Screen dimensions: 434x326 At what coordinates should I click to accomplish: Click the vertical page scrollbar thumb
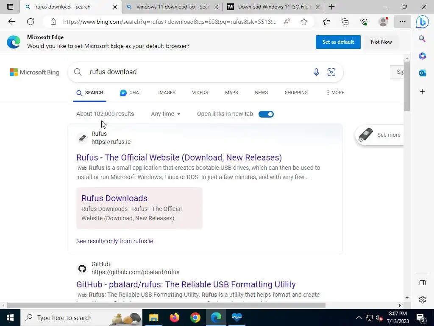pyautogui.click(x=407, y=86)
